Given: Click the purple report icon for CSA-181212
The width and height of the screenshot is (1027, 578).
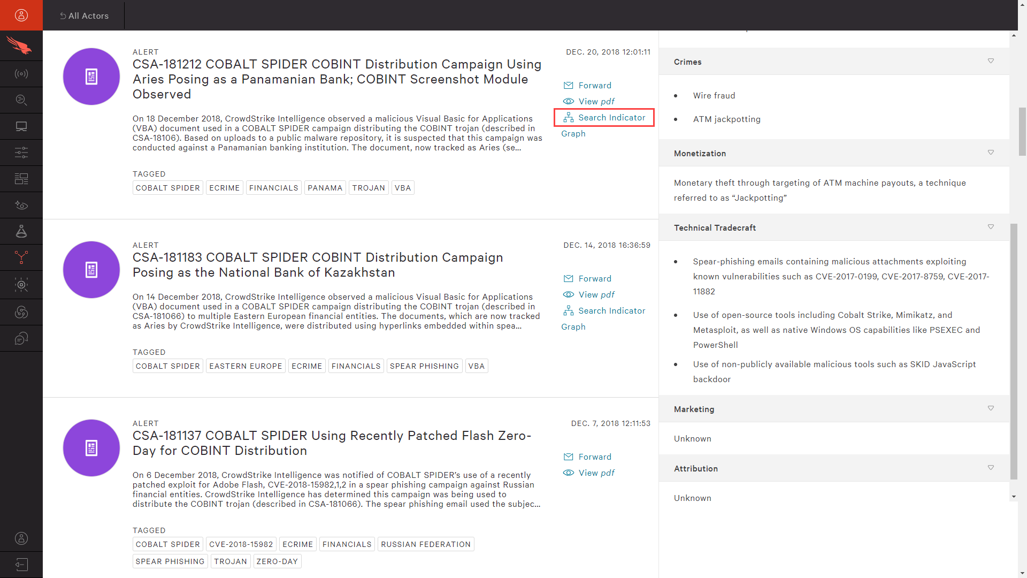Looking at the screenshot, I should (x=91, y=77).
